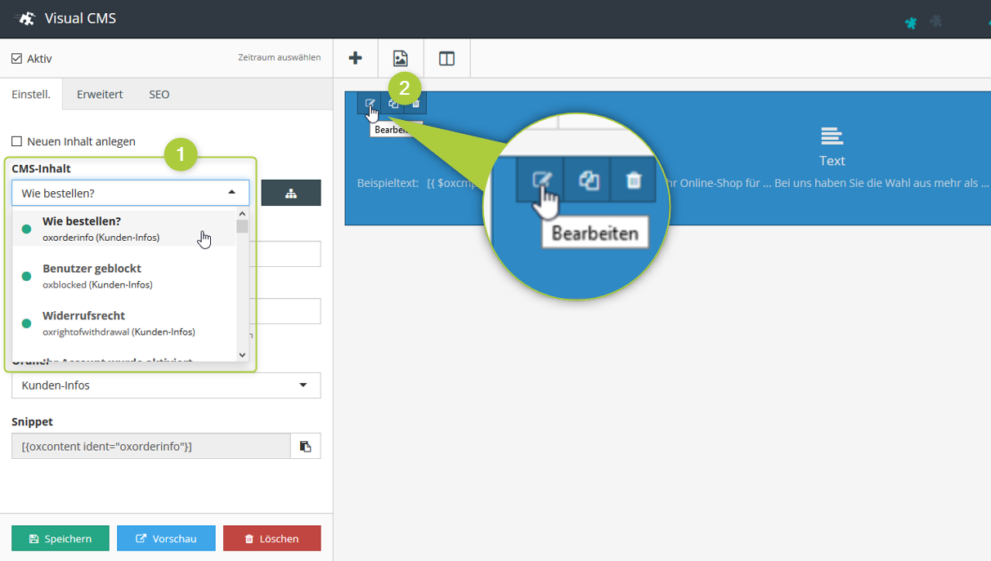Screen dimensions: 991x561
Task: Click the sitemap icon button beside CMS-Inhalt
Action: click(x=291, y=193)
